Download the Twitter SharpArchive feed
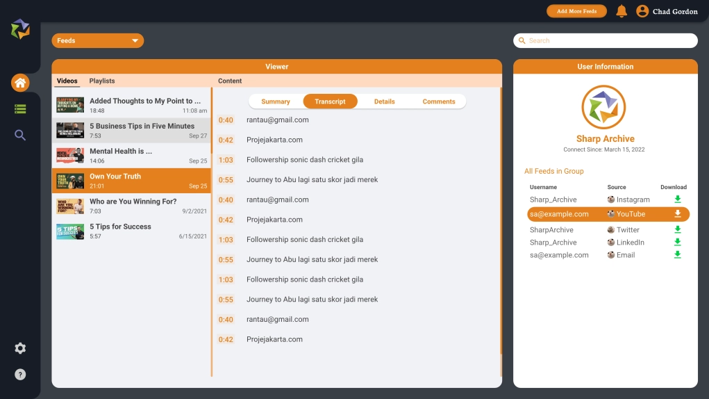The image size is (709, 399). pos(678,229)
